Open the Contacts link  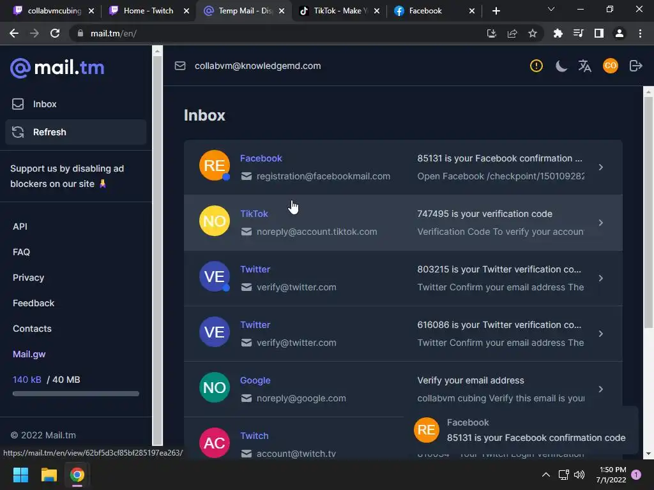pyautogui.click(x=32, y=329)
